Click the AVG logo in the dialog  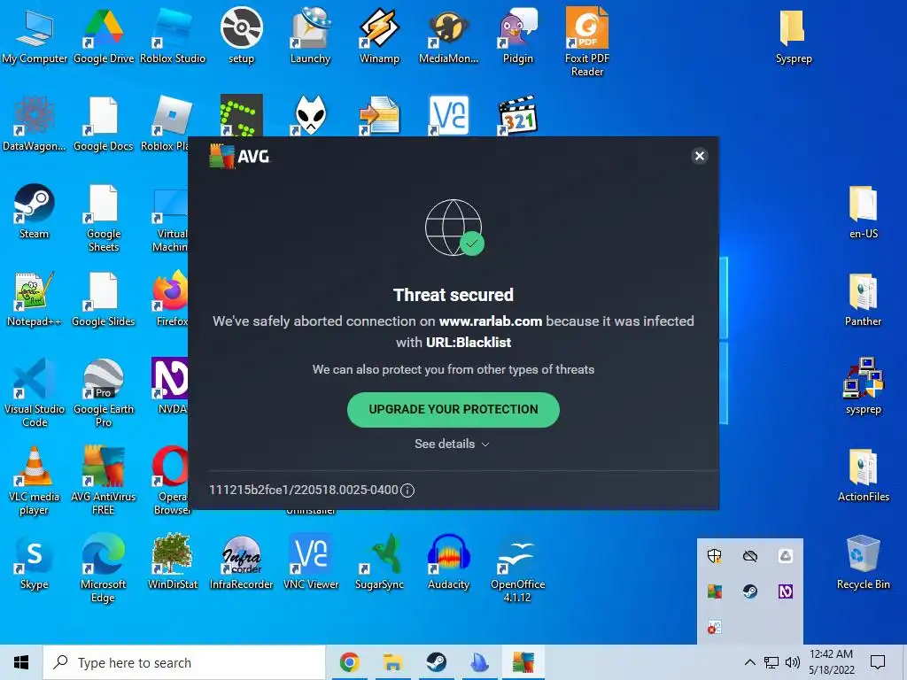(239, 156)
